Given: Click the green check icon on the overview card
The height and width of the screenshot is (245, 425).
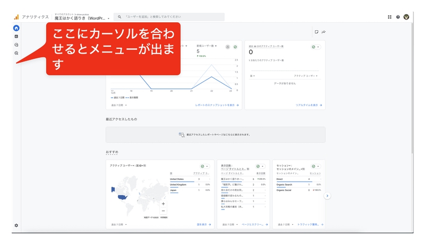Looking at the screenshot, I should pos(235,47).
